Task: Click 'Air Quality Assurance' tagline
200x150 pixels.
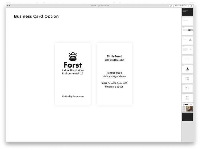Action: click(73, 96)
